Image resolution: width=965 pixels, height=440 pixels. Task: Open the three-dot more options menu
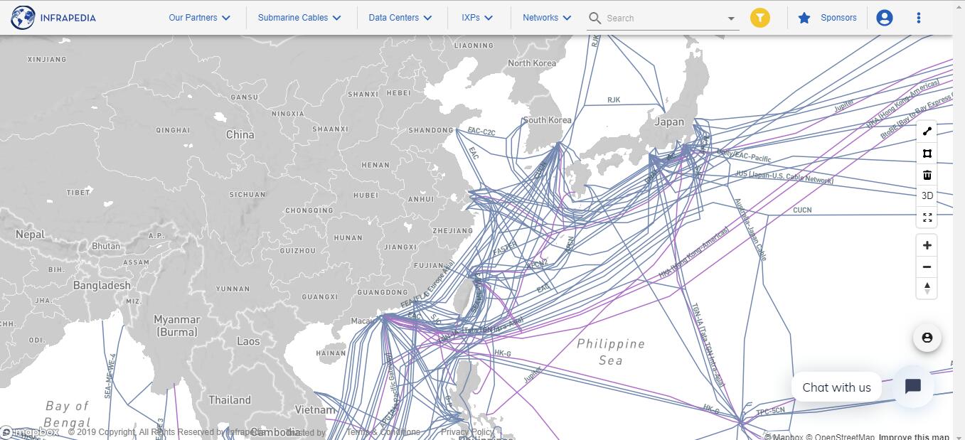918,18
